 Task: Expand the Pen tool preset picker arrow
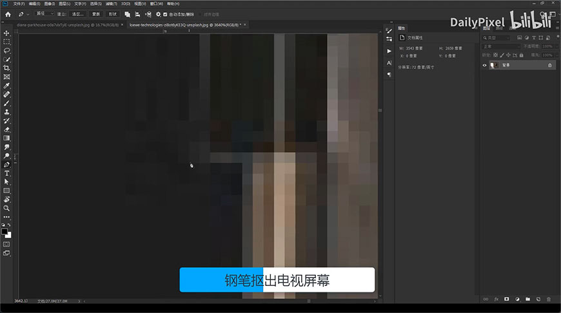(28, 15)
